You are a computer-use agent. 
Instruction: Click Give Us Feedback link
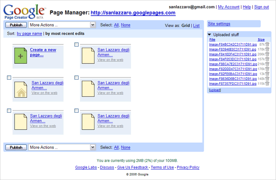[x=132, y=168]
